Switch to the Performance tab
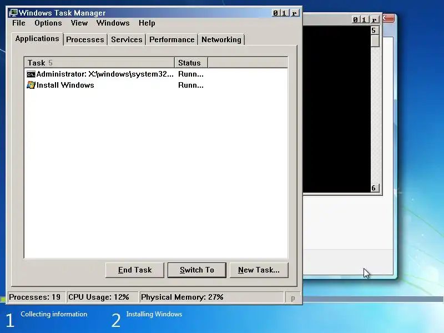The width and height of the screenshot is (444, 333). (x=171, y=39)
